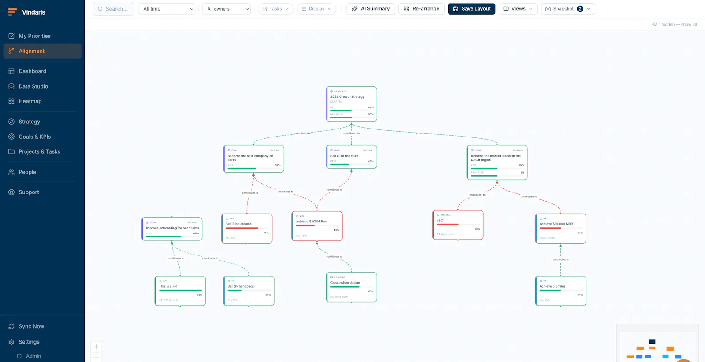Open Data Studio database icon
This screenshot has height=362, width=705.
(11, 86)
